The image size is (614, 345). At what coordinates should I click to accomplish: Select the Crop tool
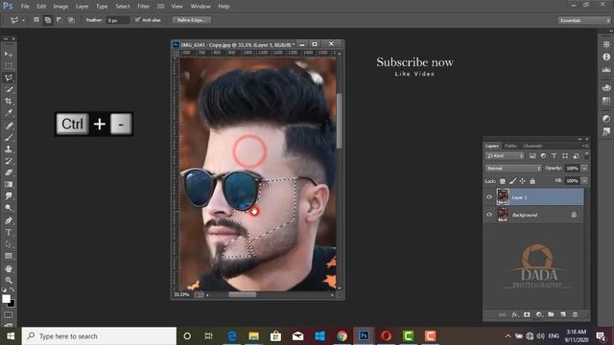point(9,101)
